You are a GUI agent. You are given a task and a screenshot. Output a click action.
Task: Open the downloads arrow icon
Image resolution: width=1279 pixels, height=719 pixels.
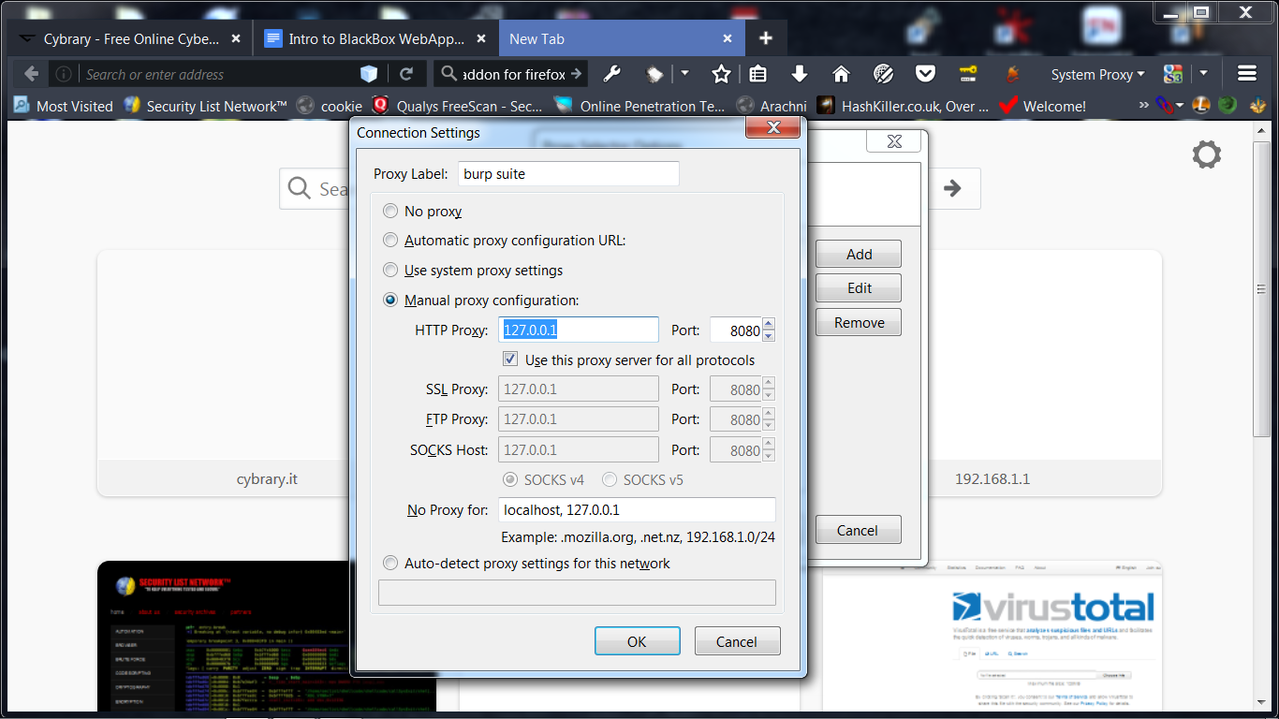pyautogui.click(x=800, y=74)
